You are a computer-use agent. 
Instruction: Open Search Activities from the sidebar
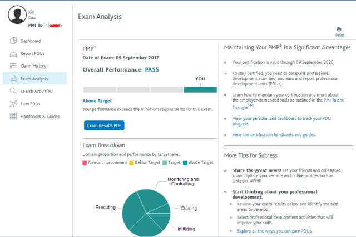point(36,91)
